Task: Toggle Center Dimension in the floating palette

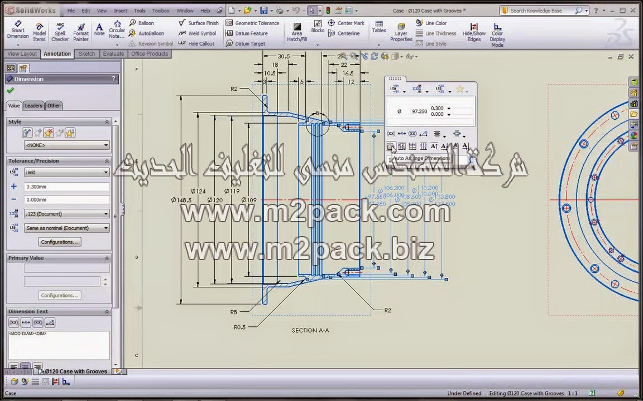Action: (x=401, y=134)
